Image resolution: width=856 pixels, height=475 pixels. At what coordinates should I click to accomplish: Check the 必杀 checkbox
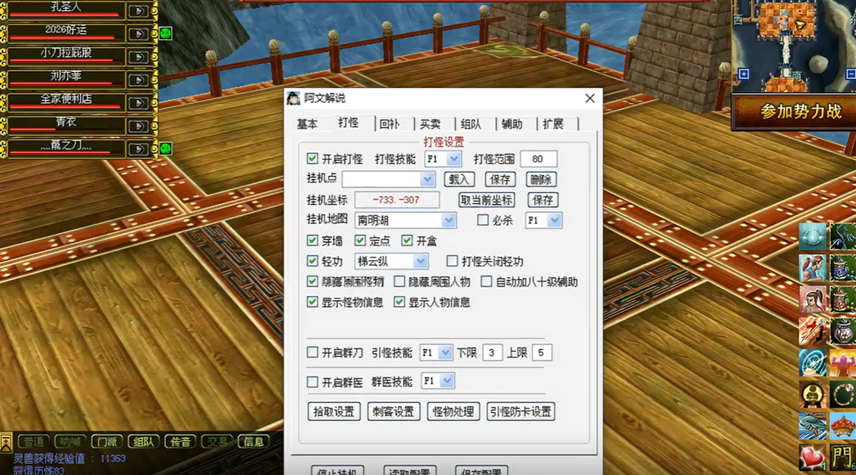point(483,220)
